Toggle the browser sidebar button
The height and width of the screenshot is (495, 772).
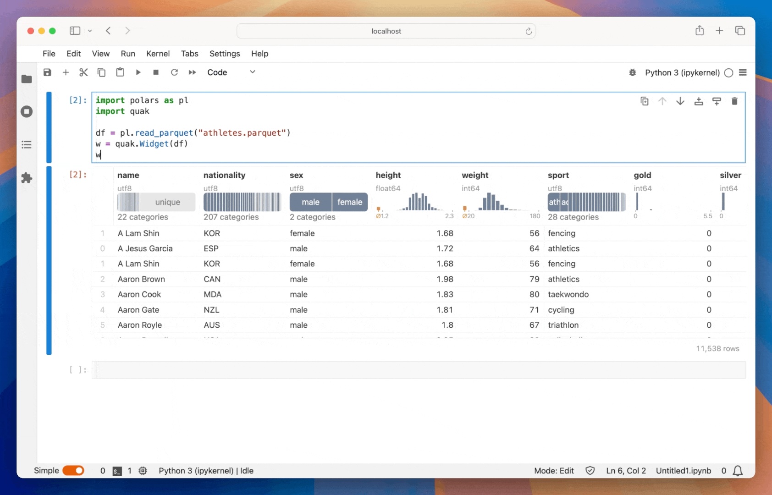coord(75,31)
